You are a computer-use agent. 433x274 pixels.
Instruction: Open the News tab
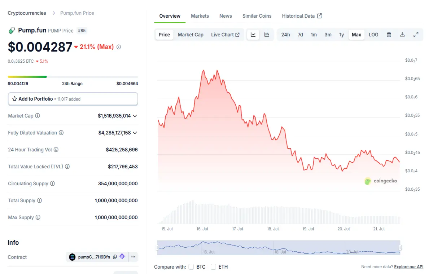[226, 16]
